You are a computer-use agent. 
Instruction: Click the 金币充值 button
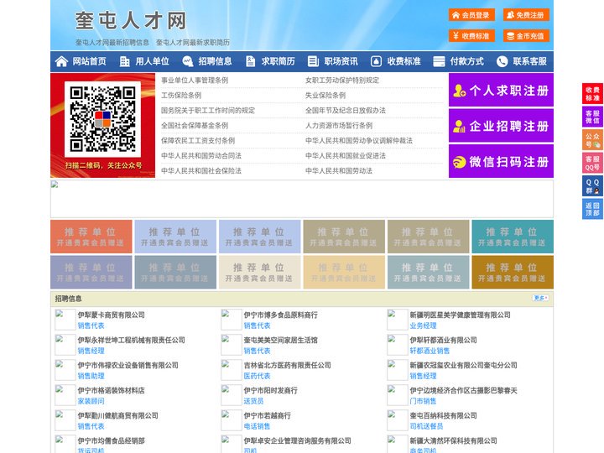point(526,36)
